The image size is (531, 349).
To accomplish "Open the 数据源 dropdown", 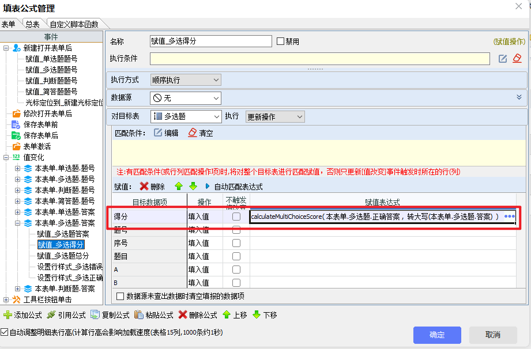I will (x=186, y=98).
